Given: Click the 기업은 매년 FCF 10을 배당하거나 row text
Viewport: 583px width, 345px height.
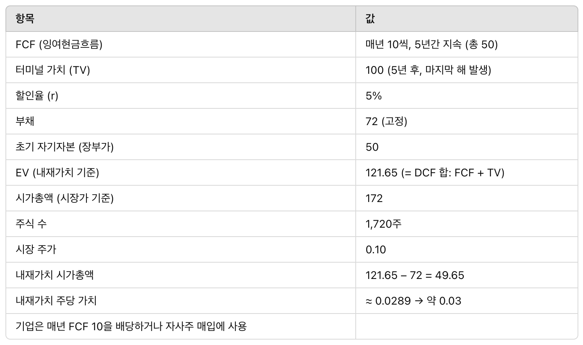Looking at the screenshot, I should pos(131,326).
